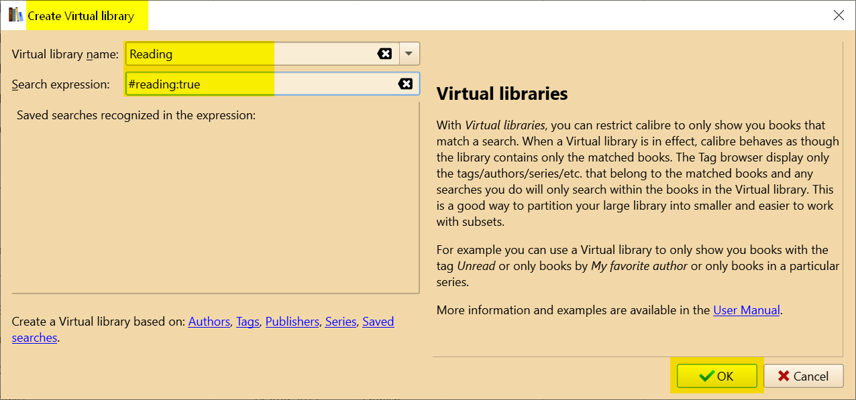
Task: Click the Saved searches link
Action: point(378,322)
